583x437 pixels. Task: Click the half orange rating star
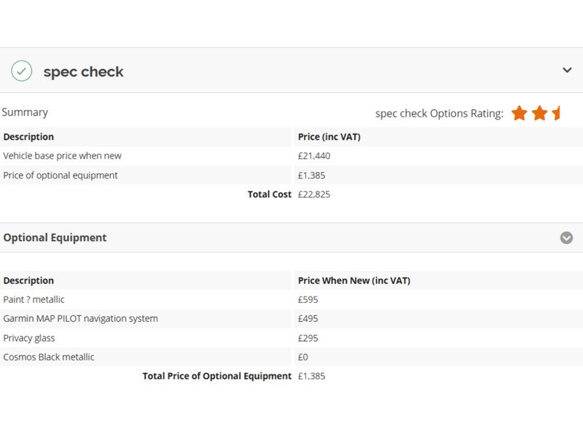point(557,113)
